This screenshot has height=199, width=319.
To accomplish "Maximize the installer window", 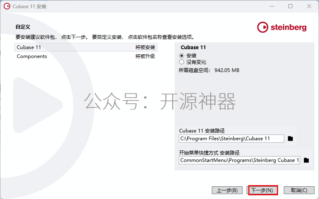I will pos(290,6).
